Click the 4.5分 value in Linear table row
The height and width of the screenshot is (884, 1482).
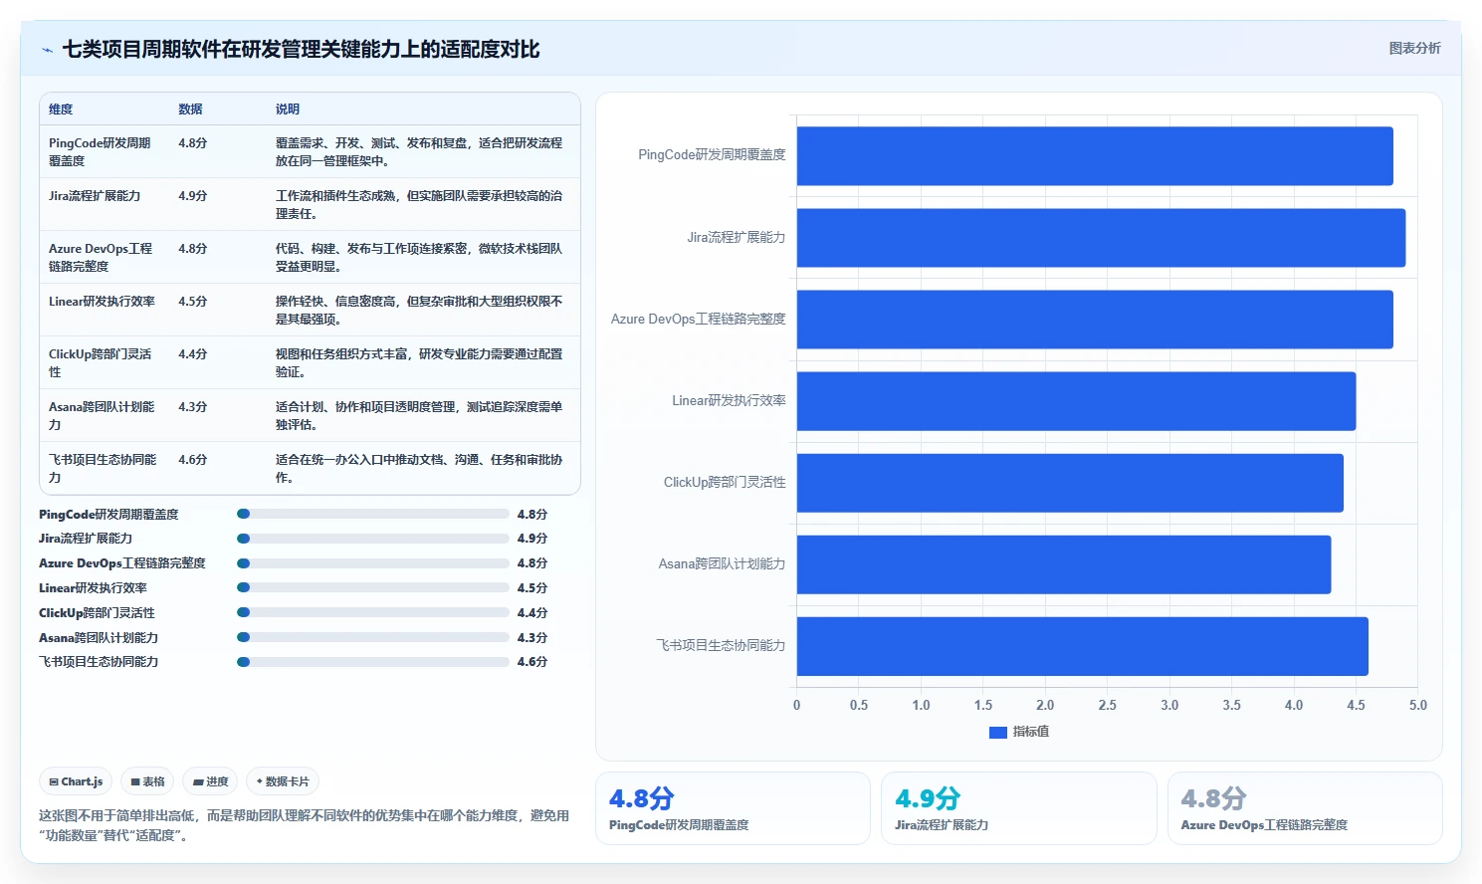(193, 302)
